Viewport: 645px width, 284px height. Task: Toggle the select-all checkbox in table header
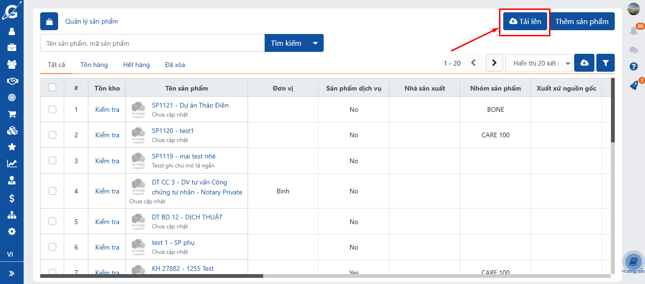pos(52,87)
